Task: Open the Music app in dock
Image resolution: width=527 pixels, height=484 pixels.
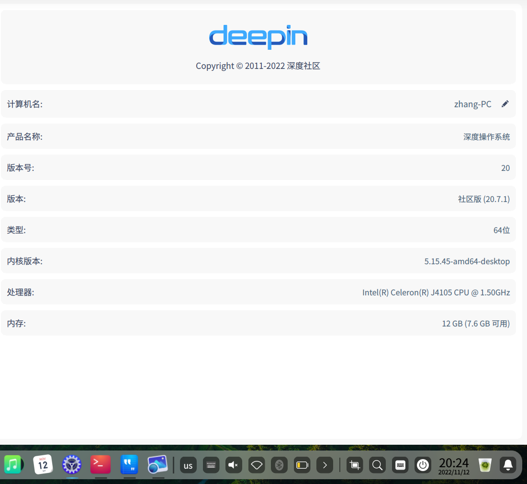Action: click(13, 464)
